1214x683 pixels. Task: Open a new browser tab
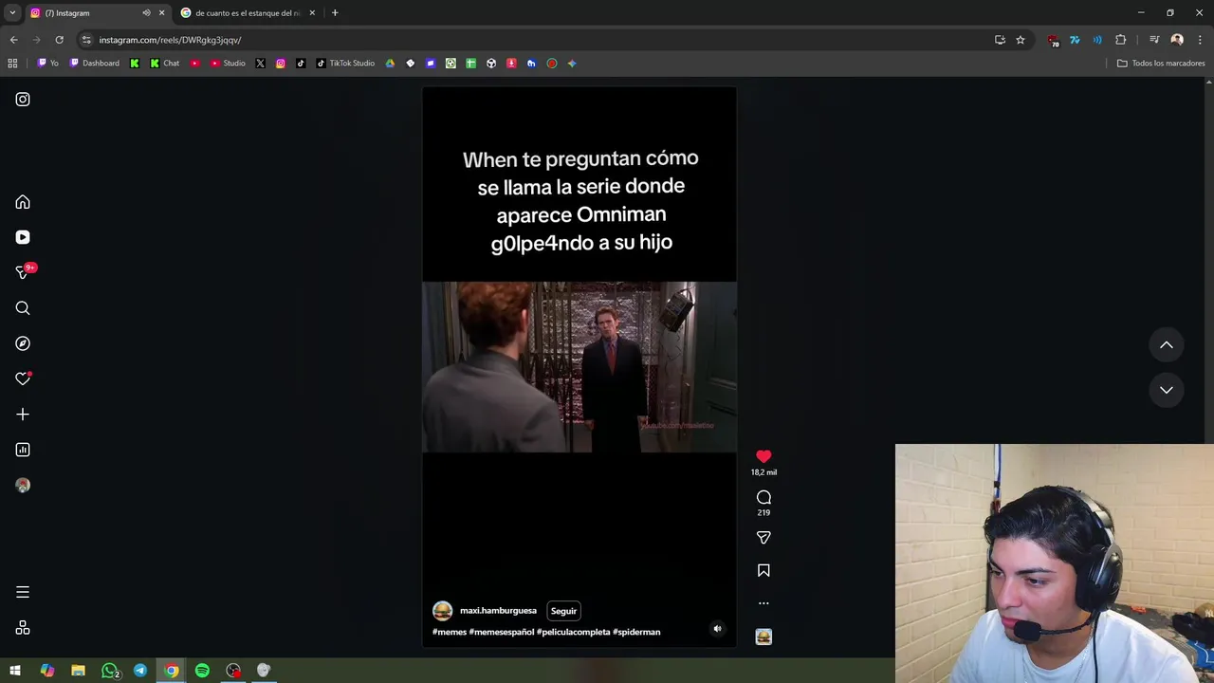(x=335, y=13)
